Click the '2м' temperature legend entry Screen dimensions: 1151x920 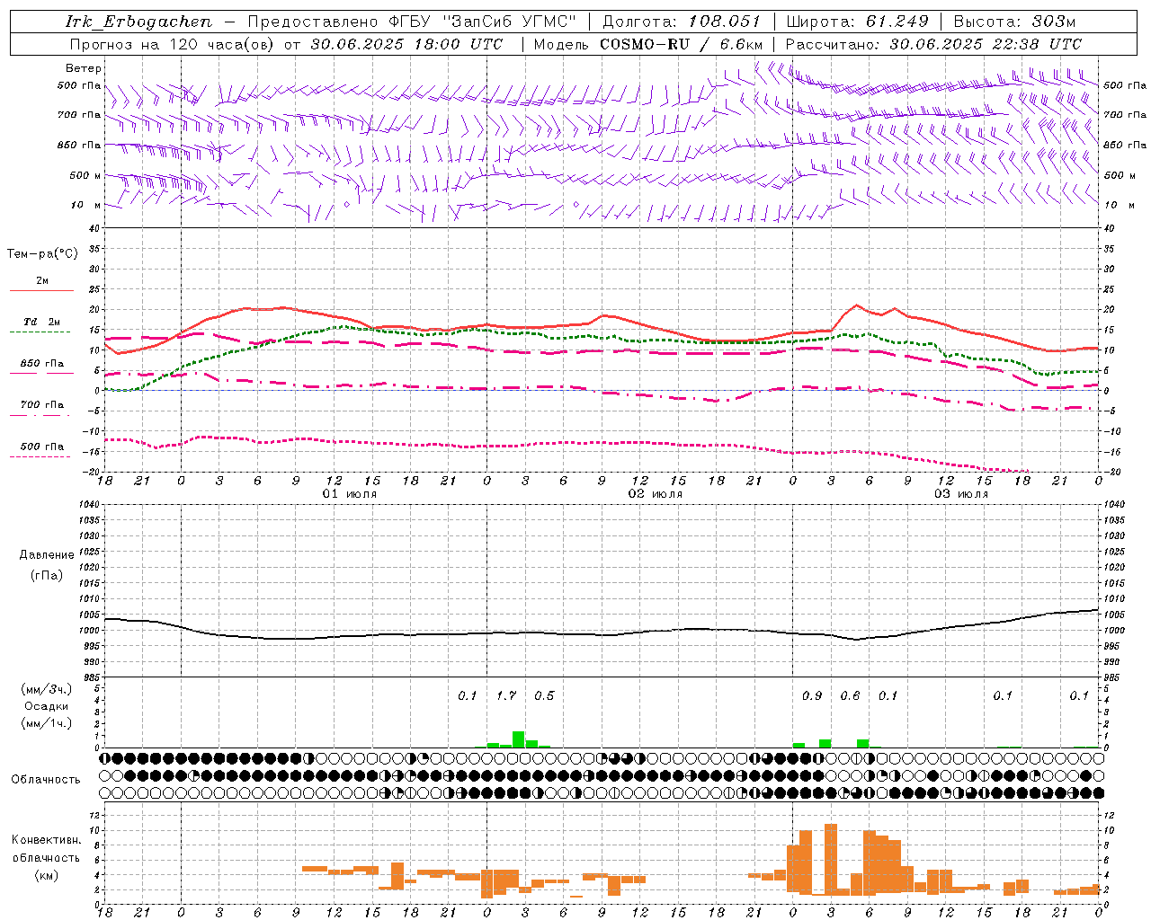(x=42, y=281)
